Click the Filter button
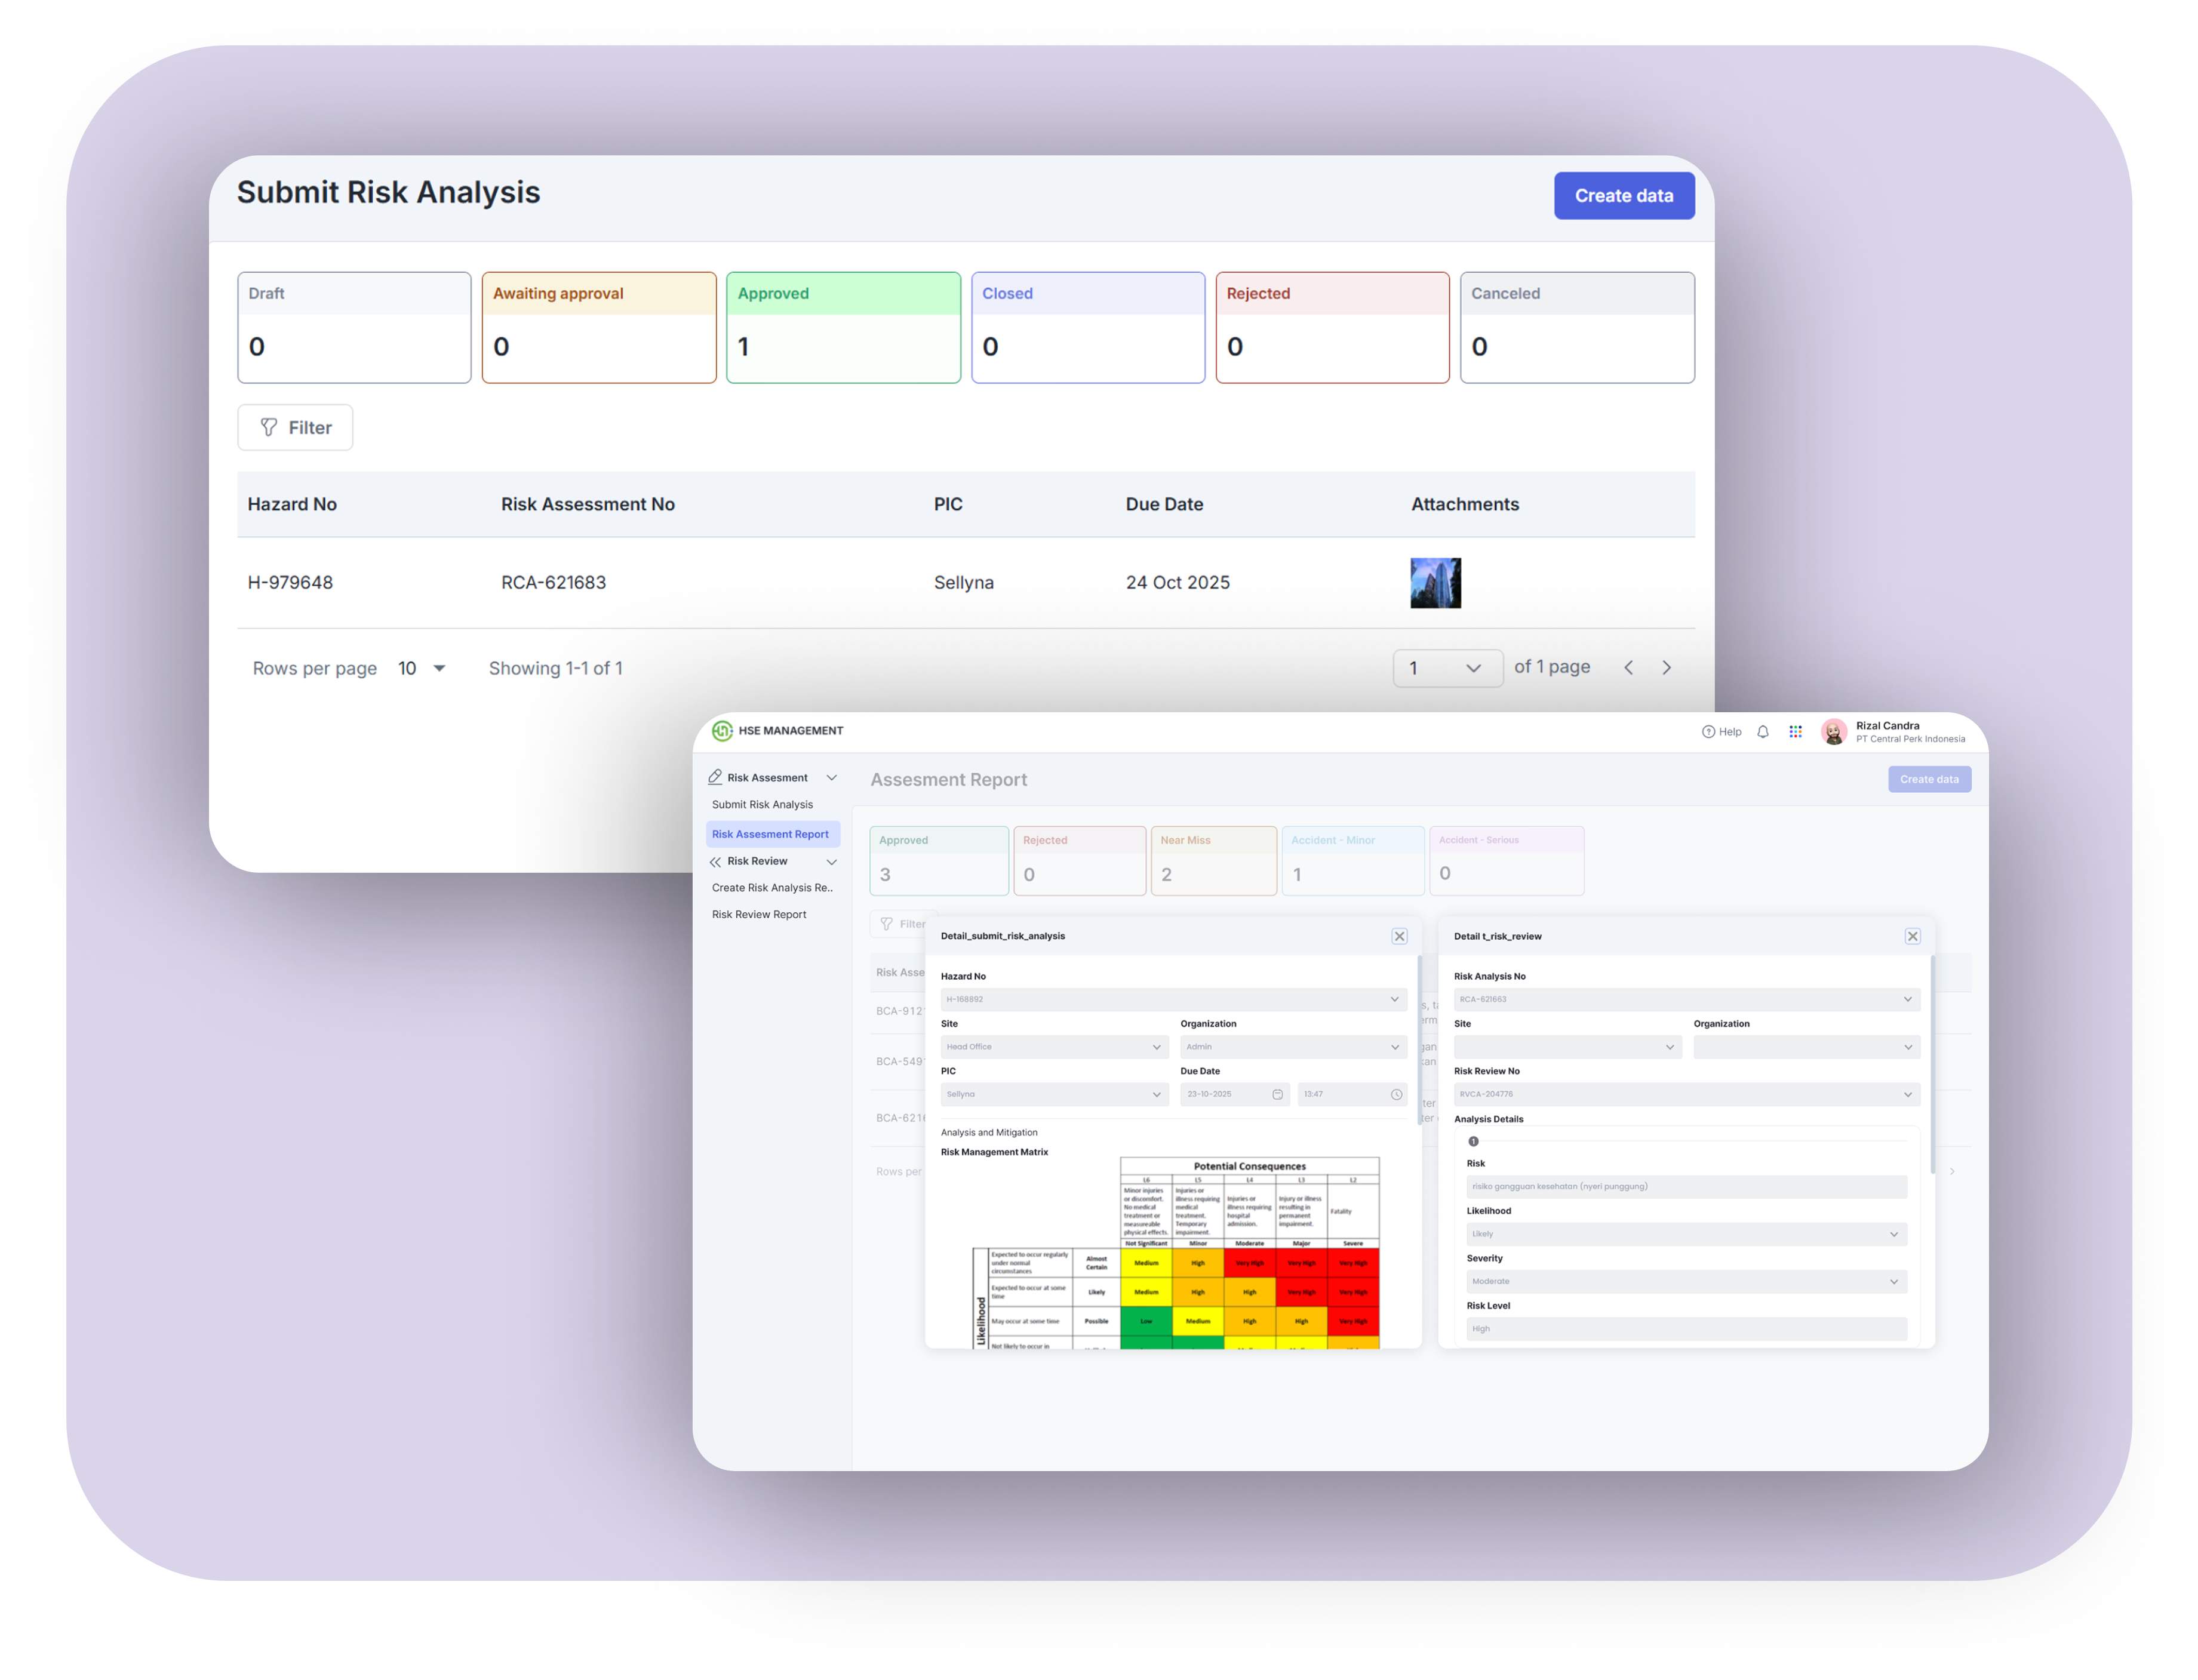 coord(295,428)
